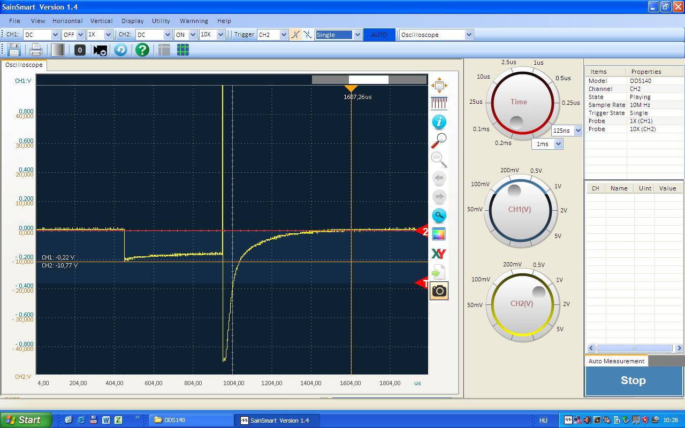The width and height of the screenshot is (685, 428).
Task: Click the vertical cursor lines icon
Action: (x=439, y=103)
